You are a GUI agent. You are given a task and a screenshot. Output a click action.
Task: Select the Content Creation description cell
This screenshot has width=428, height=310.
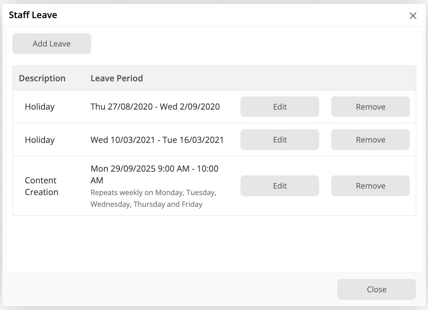point(42,186)
